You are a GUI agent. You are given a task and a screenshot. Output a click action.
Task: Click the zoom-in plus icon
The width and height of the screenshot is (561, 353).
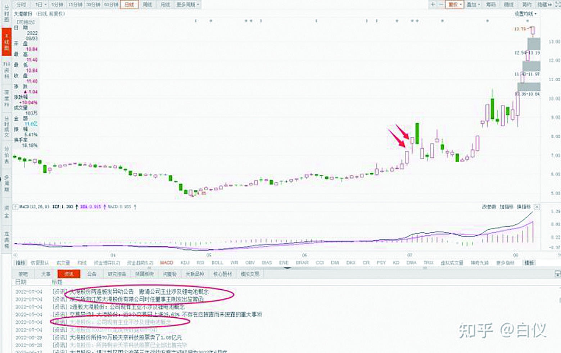433,5
